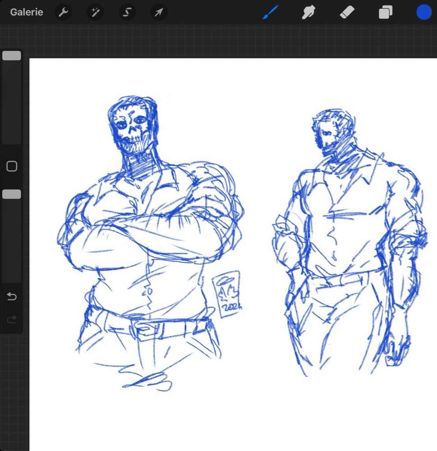Click the brush size slider handle

pos(12,56)
